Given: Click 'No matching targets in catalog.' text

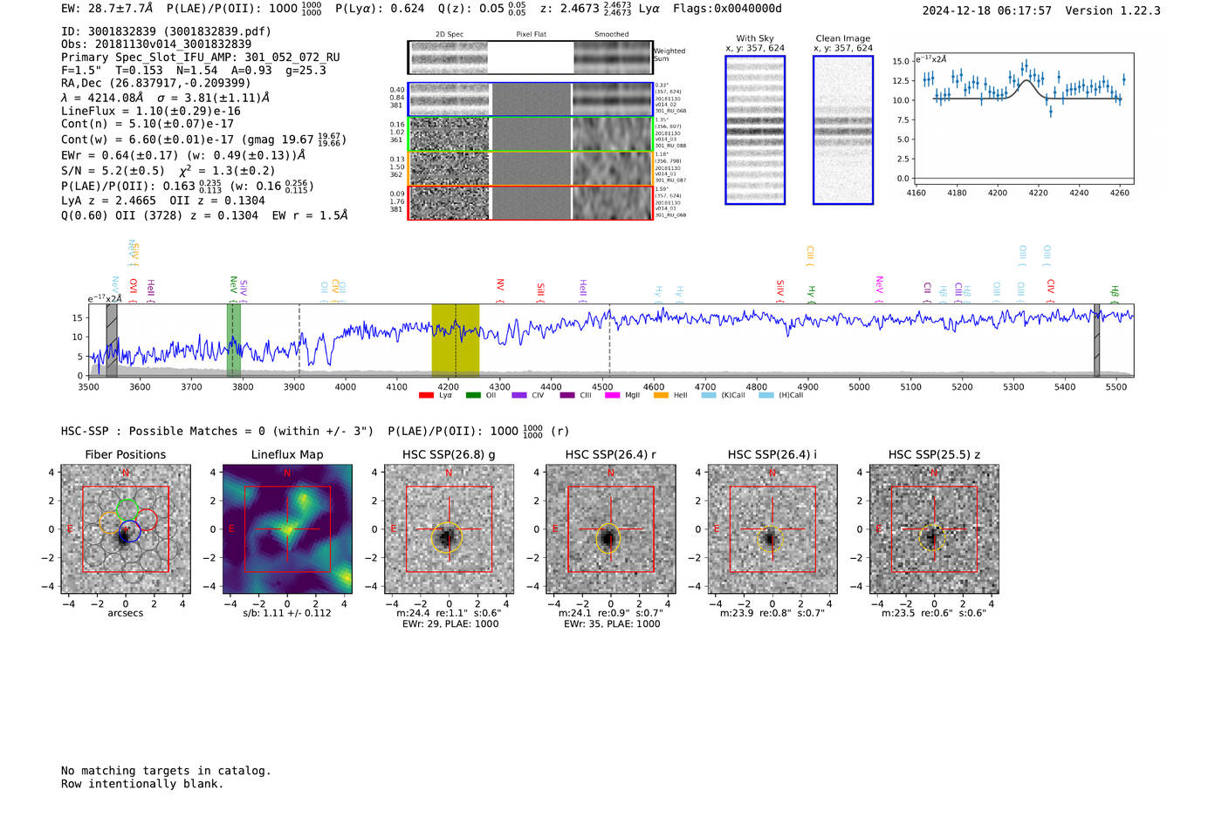Looking at the screenshot, I should point(166,771).
